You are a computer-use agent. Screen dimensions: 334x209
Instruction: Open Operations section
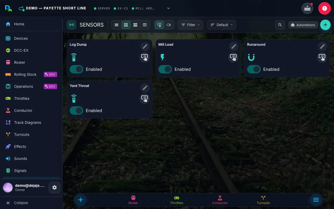pyautogui.click(x=31, y=86)
